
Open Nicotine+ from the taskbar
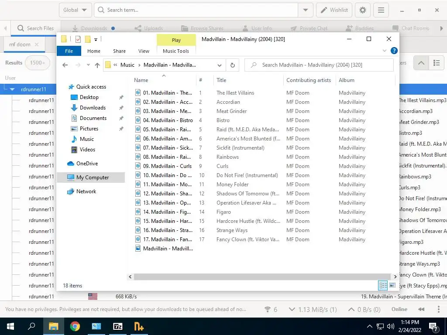pyautogui.click(x=139, y=326)
